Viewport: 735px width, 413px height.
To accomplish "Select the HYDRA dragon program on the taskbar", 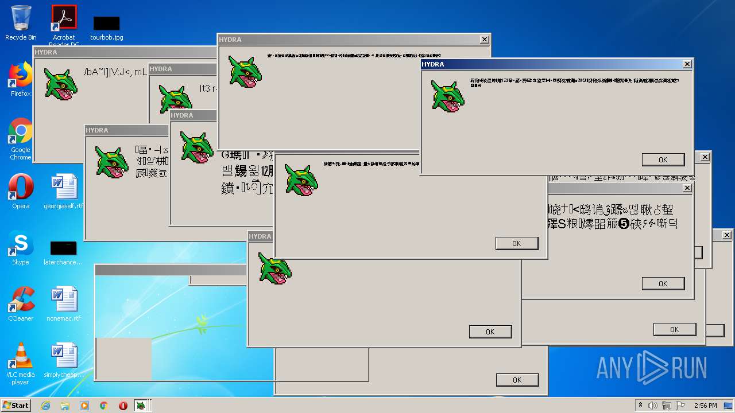I will click(x=141, y=406).
